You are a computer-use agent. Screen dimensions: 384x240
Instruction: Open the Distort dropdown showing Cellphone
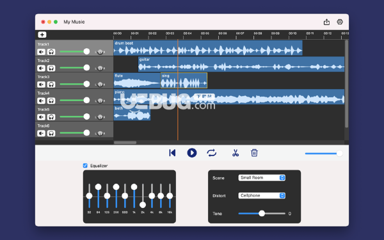pos(262,196)
